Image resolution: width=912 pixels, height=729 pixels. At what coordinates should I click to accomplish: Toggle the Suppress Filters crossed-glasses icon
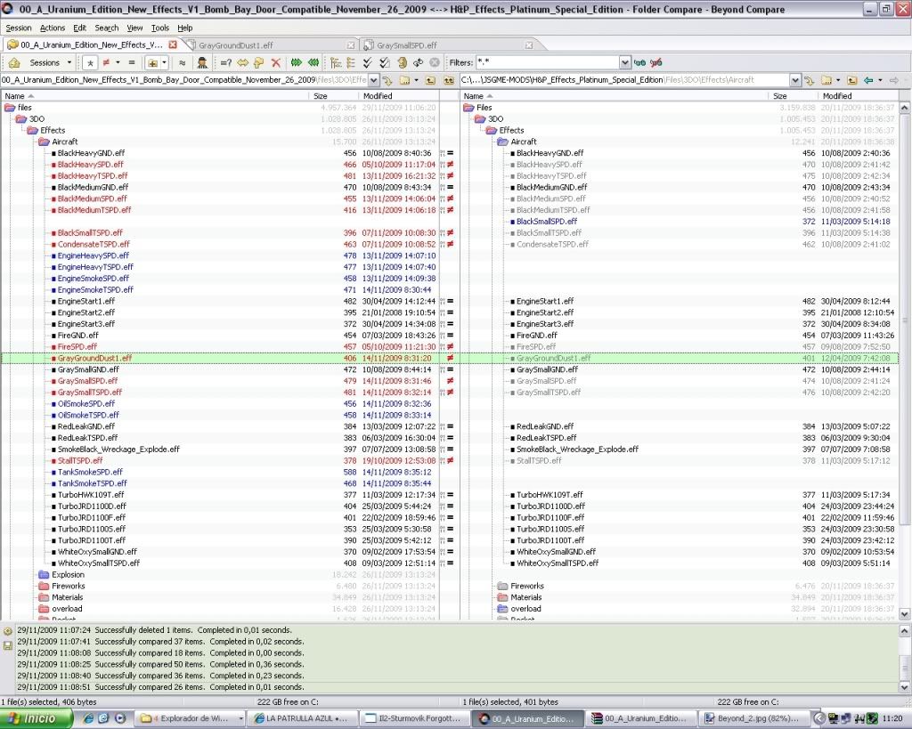point(656,63)
